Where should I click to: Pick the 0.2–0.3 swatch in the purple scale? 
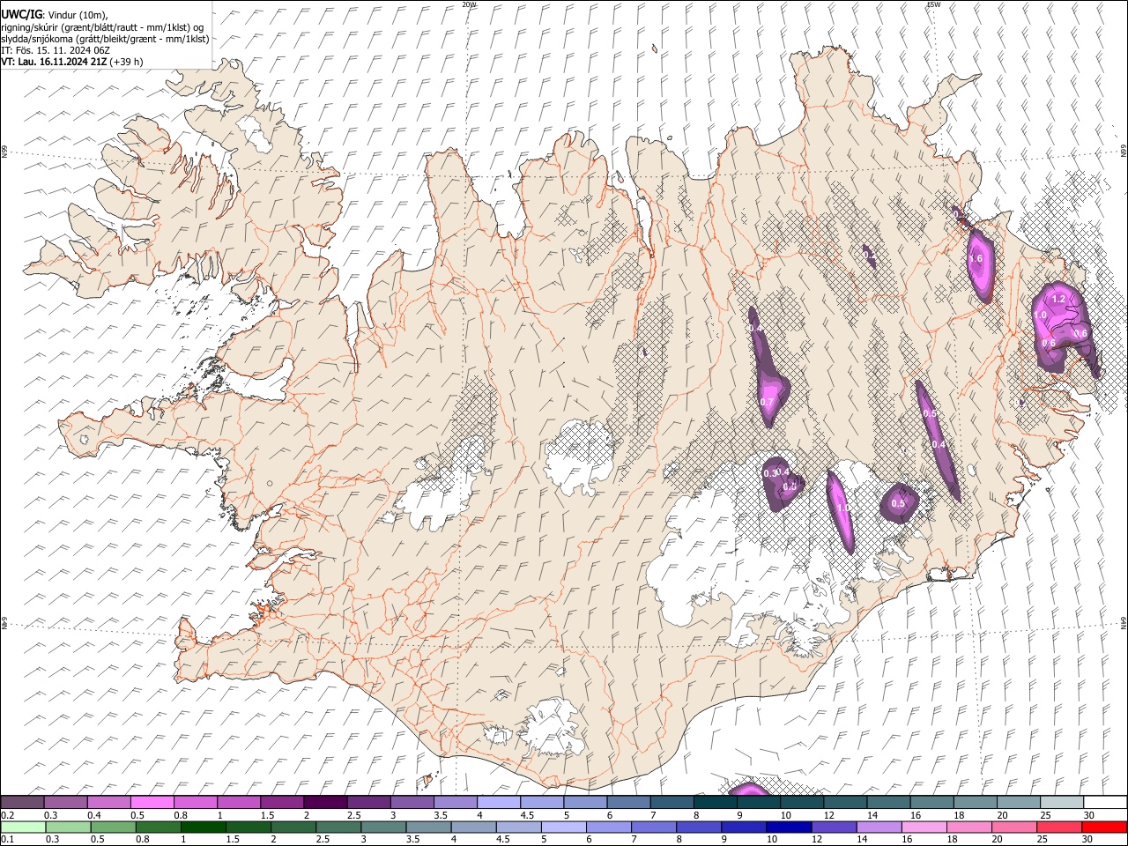coord(23,802)
